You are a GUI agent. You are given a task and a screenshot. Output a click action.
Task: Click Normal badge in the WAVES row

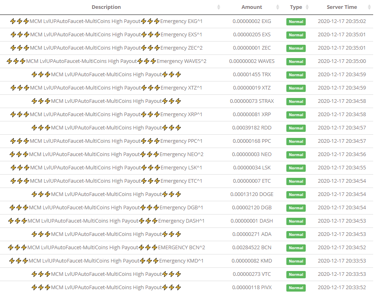pos(296,62)
